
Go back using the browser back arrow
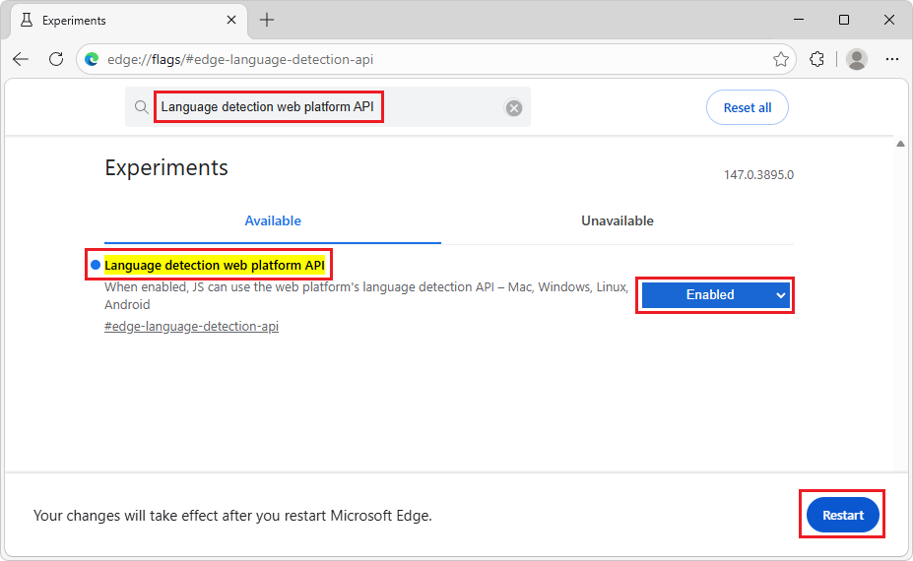tap(21, 59)
